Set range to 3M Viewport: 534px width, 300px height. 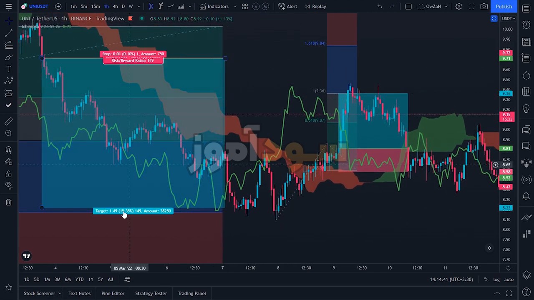(57, 280)
